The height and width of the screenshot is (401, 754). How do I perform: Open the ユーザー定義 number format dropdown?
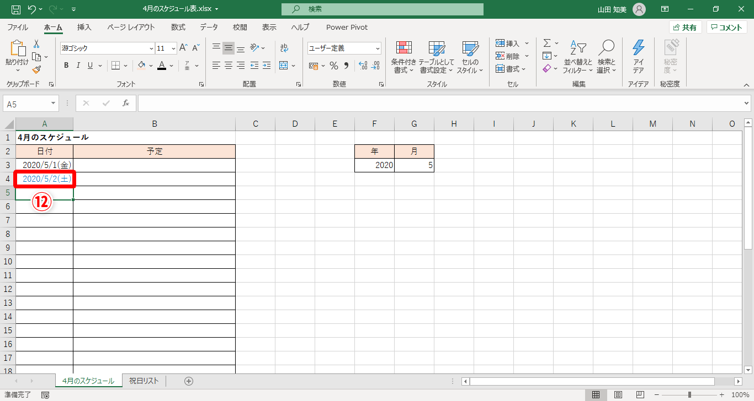378,48
